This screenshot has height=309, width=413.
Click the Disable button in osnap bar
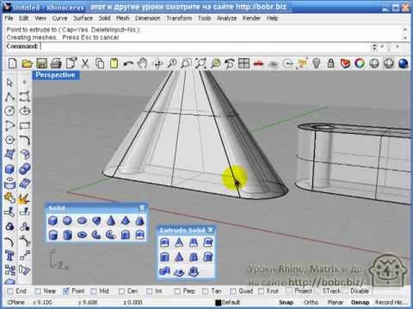pos(360,291)
